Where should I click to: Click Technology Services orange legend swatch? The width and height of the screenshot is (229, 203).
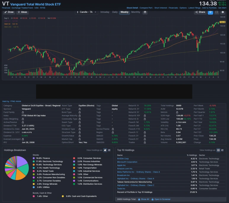pyautogui.click(x=34, y=165)
